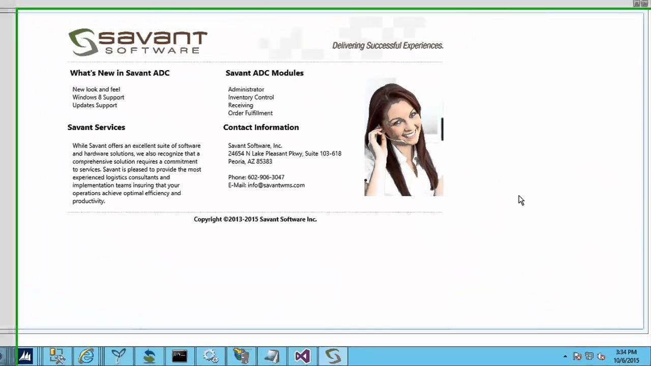Click 'Savant Software, Inc.' contact line
This screenshot has height=366, width=651.
[255, 146]
